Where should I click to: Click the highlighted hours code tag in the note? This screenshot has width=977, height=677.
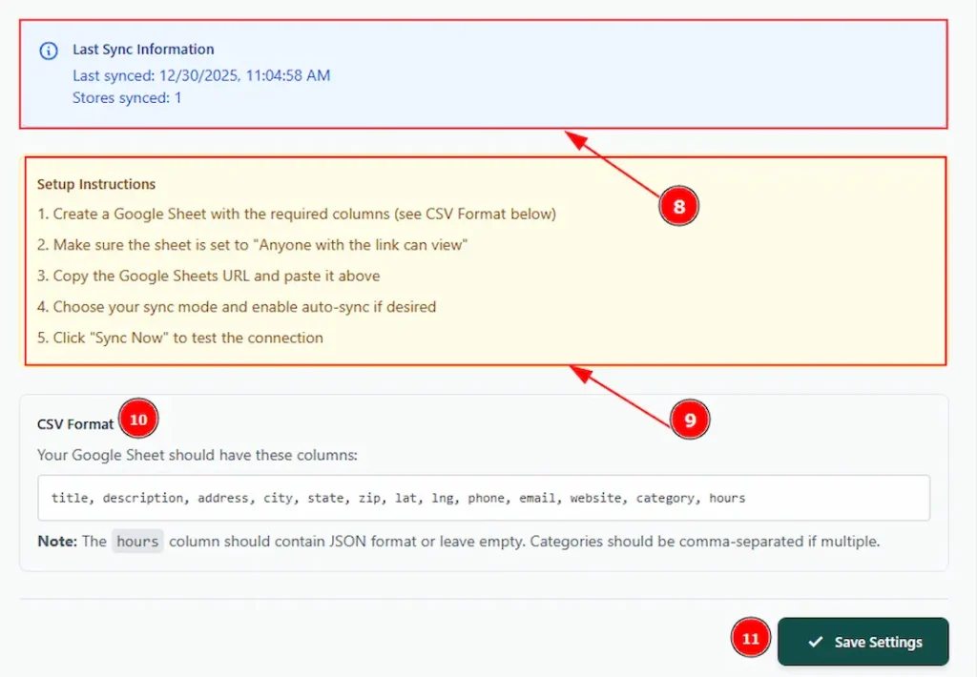tap(137, 542)
